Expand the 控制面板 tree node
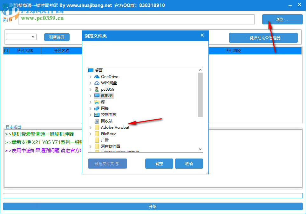Viewport: 306px width, 214px height. coord(91,115)
